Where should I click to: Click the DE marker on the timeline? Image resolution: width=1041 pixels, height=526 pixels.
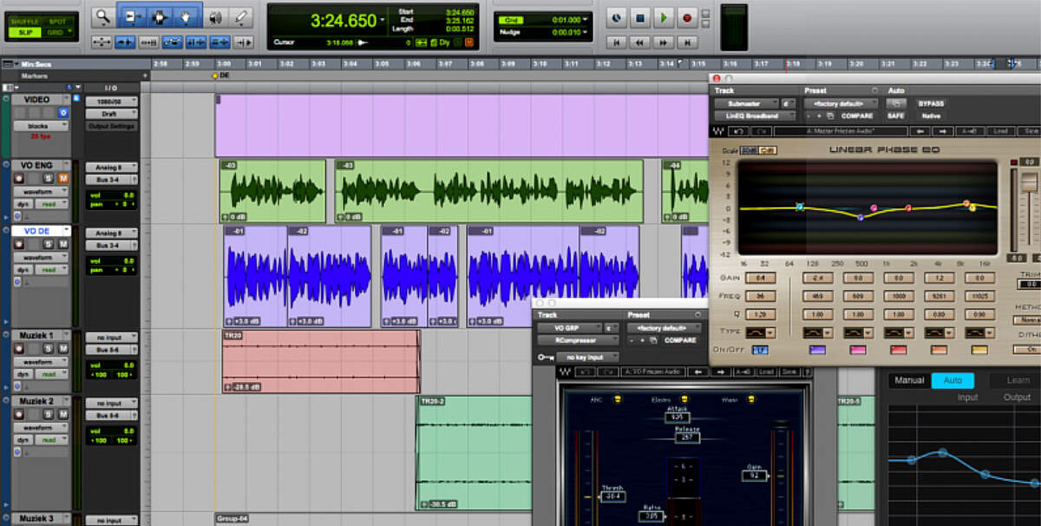pyautogui.click(x=214, y=76)
